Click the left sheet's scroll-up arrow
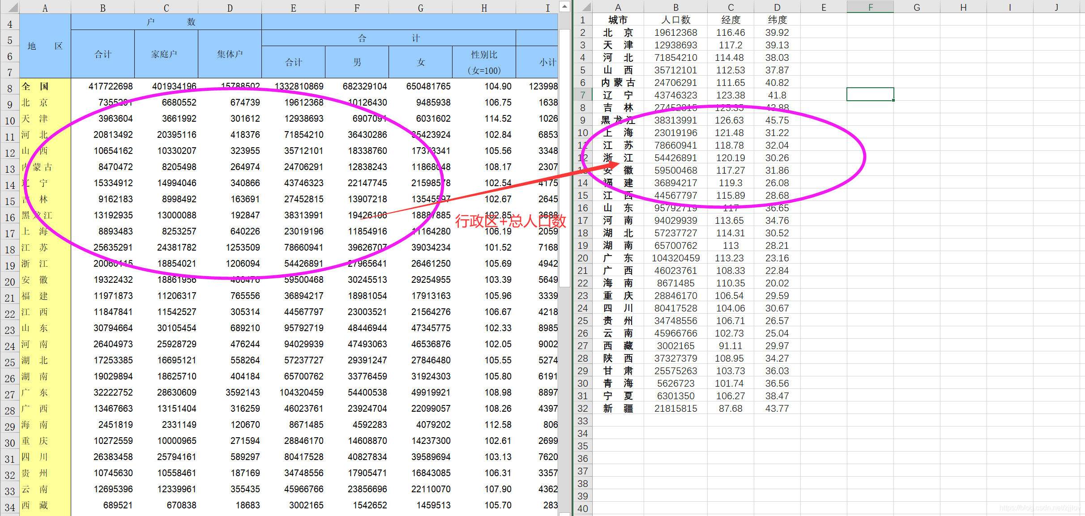 pos(564,6)
